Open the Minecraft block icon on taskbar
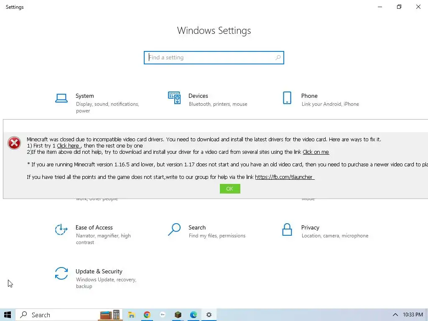The width and height of the screenshot is (428, 321). (x=178, y=315)
